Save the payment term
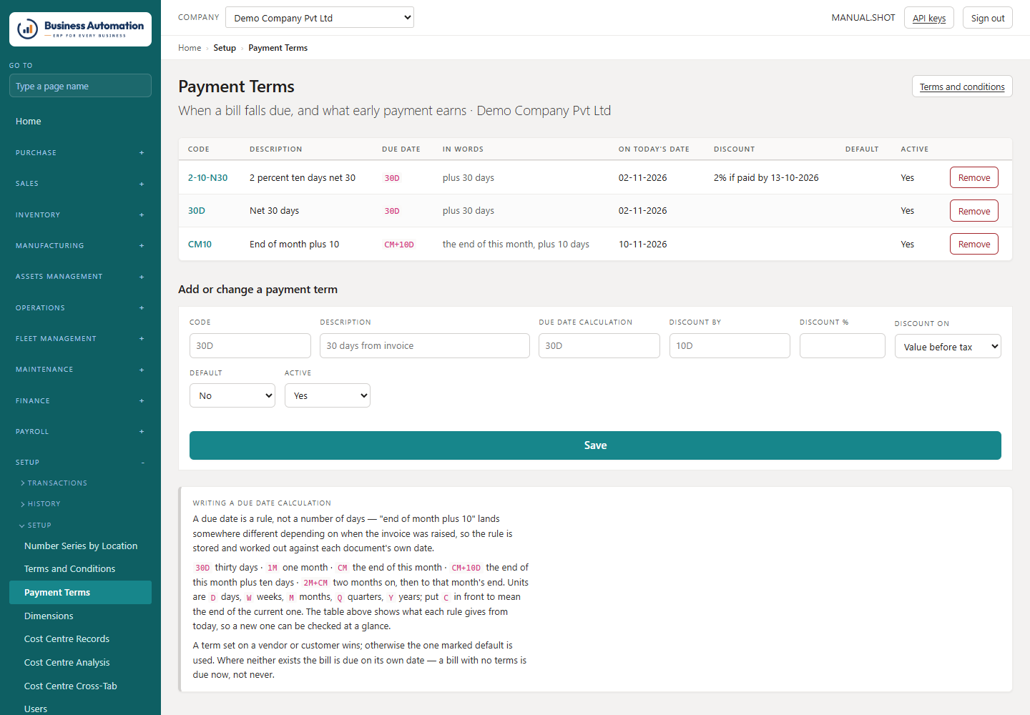Screen dimensions: 1030x715 (x=595, y=445)
